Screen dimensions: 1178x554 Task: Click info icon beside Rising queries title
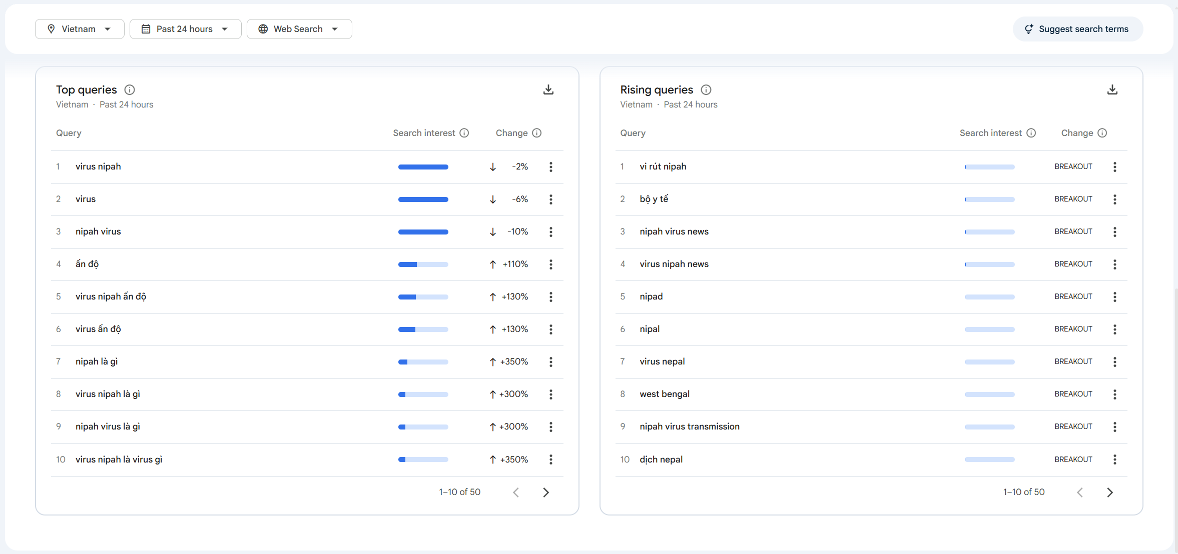click(706, 90)
